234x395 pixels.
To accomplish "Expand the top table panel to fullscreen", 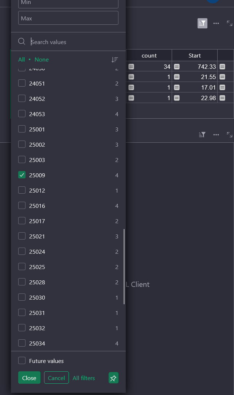I will pos(230,23).
